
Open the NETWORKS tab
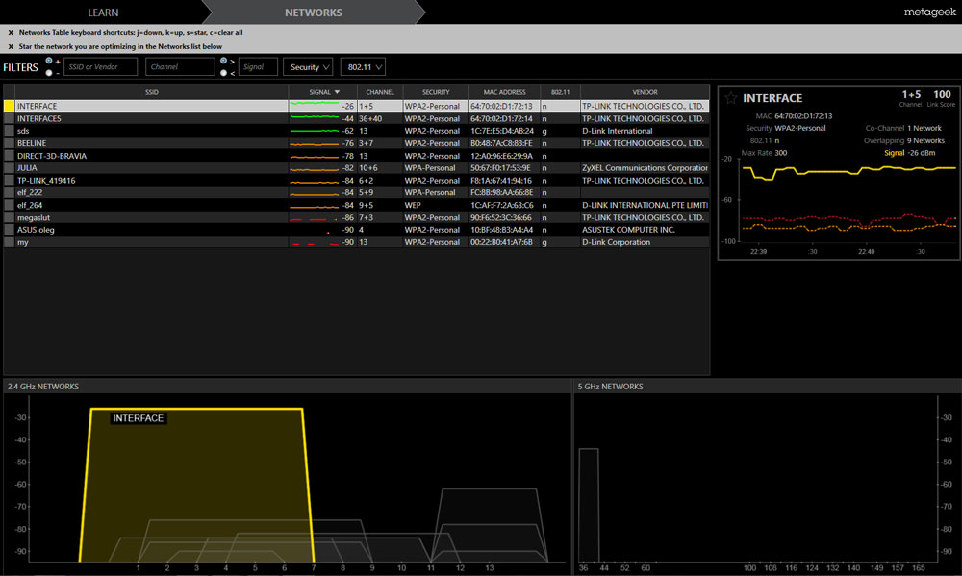[x=313, y=13]
